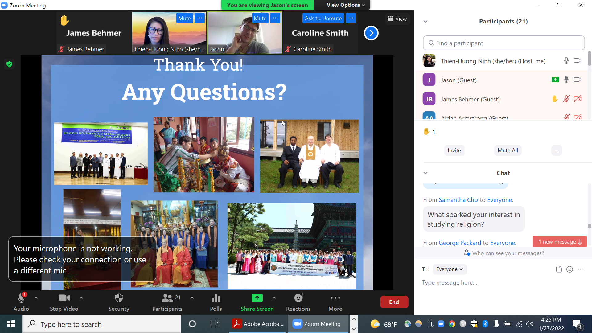The height and width of the screenshot is (333, 592).
Task: Click the Mute All button
Action: [x=508, y=150]
